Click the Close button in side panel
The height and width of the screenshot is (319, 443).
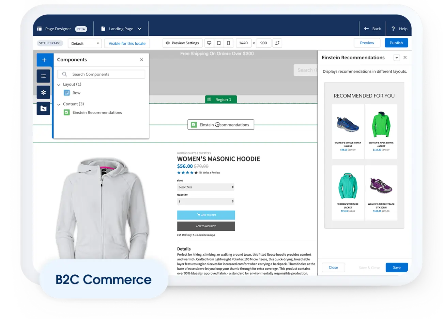(333, 268)
